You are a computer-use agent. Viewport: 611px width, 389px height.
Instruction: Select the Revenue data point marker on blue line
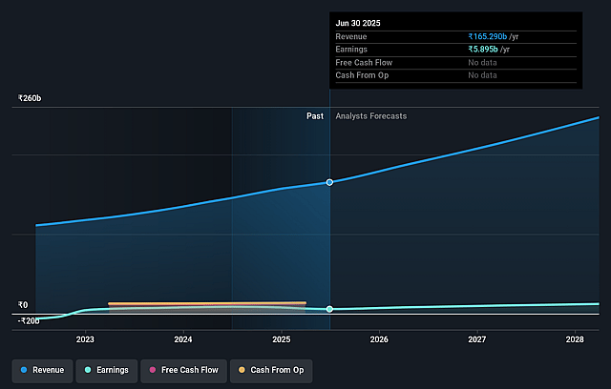point(329,182)
